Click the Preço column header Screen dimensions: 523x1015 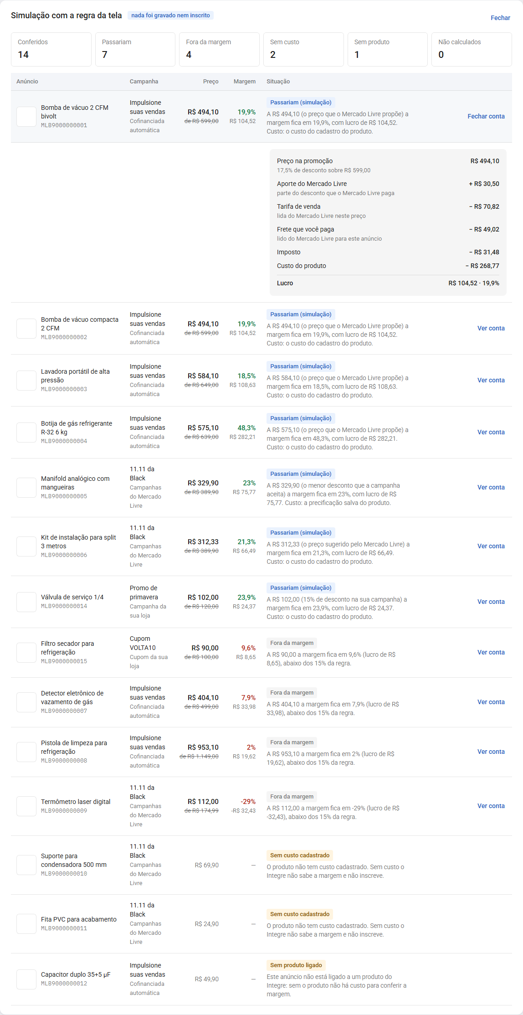(211, 82)
